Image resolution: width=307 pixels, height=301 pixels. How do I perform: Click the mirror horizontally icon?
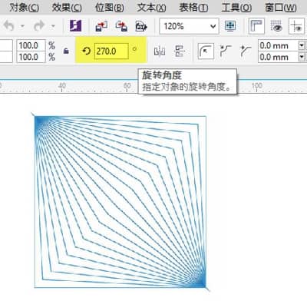pos(160,51)
